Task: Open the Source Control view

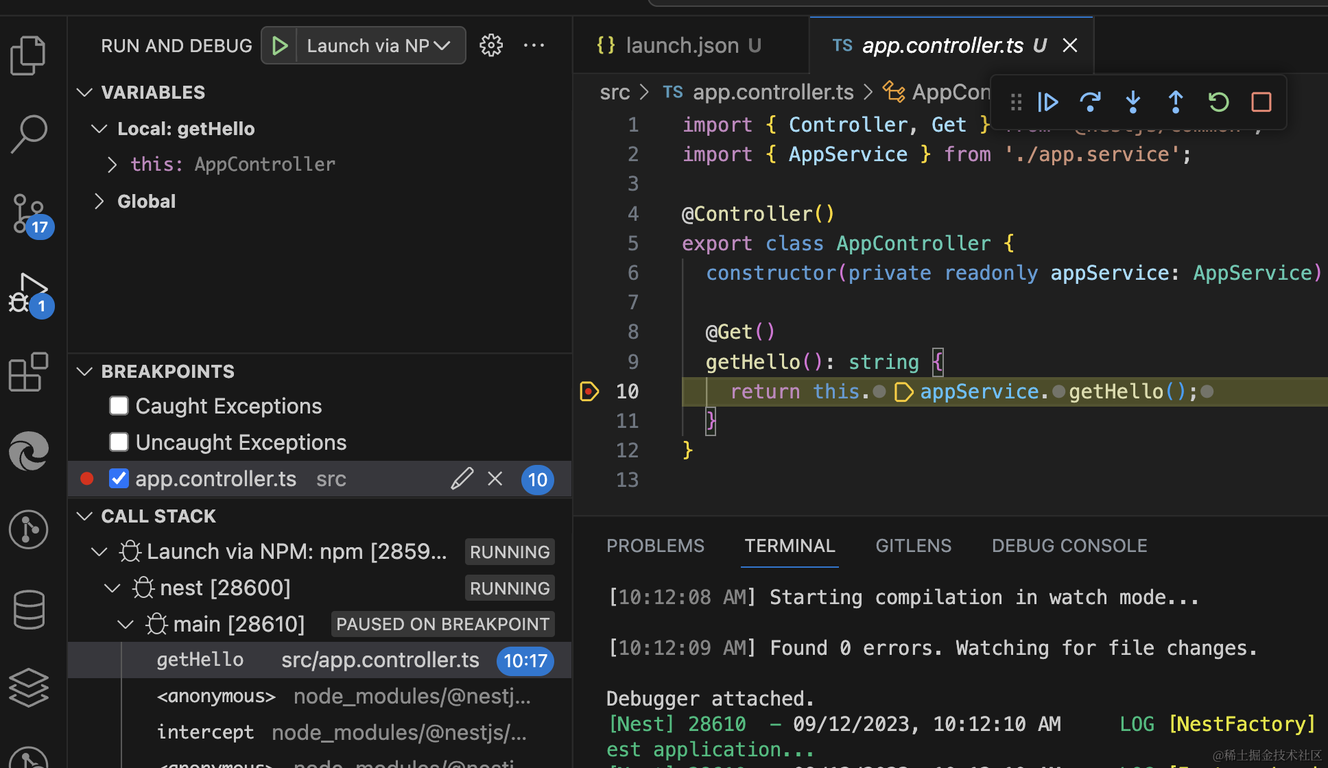Action: [28, 213]
